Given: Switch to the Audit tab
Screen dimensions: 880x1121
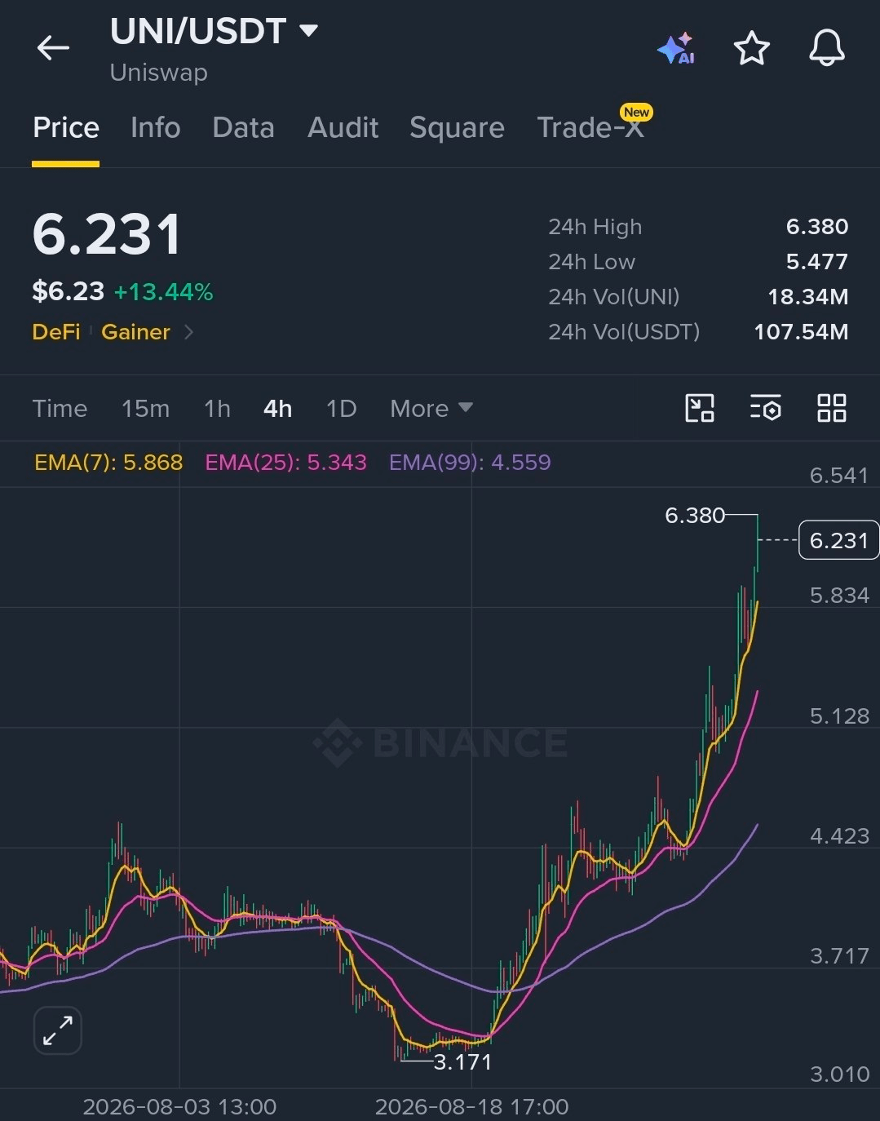Looking at the screenshot, I should pyautogui.click(x=343, y=128).
